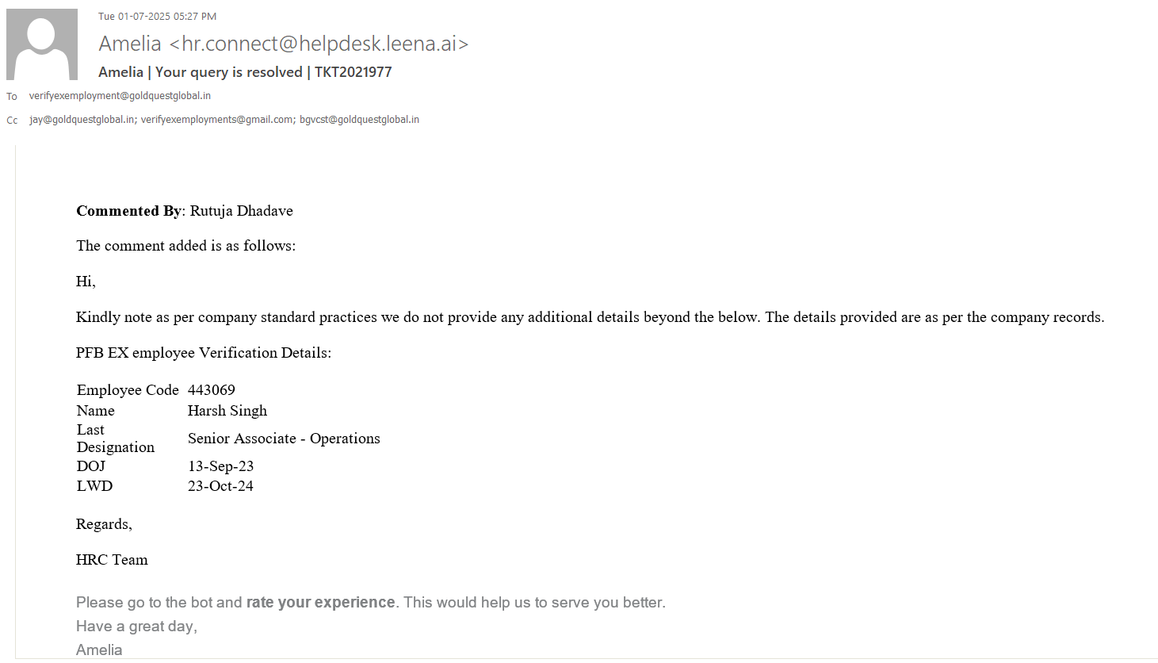The width and height of the screenshot is (1158, 663).
Task: Click the name value Harsh Singh
Action: [x=227, y=411]
